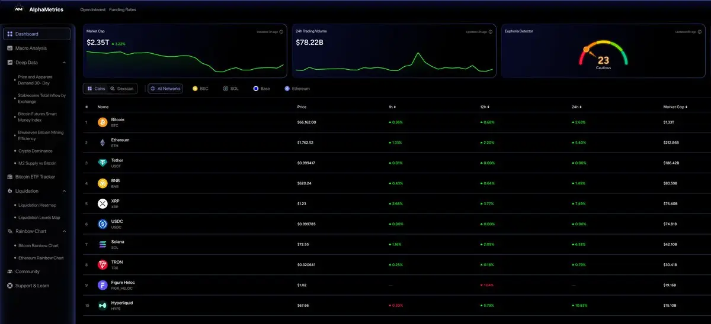The width and height of the screenshot is (711, 324).
Task: Click the Ethereum coin icon
Action: (x=102, y=142)
